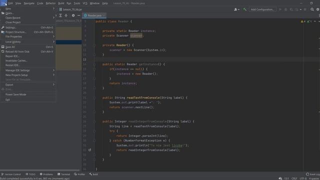Screen dimensions: 320x180
Task: Click expand all icon in project toolbar
Action: (60, 15)
